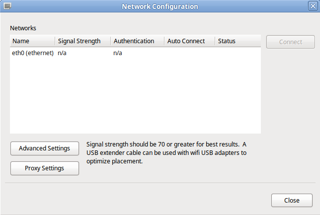
Task: Close the dialog using the title bar X
Action: pos(313,6)
